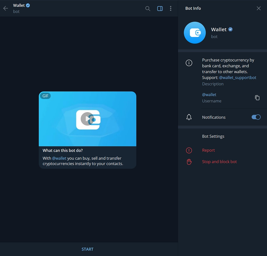
Task: Click the notifications bell icon
Action: (189, 117)
